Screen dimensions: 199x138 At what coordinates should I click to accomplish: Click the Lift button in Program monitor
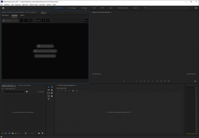[x=157, y=81]
